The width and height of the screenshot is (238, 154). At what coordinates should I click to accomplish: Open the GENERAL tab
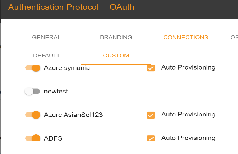pyautogui.click(x=46, y=37)
